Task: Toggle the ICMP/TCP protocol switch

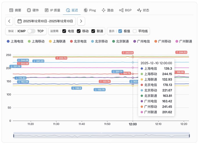Action: point(31,31)
